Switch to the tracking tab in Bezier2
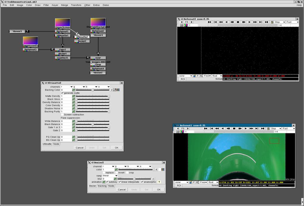304x206 pixels. tap(102, 186)
